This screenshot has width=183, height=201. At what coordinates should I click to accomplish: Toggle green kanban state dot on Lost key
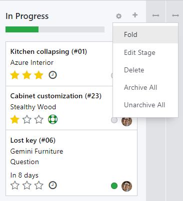[114, 186]
